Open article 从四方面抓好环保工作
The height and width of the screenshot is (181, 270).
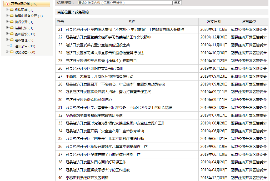[96, 162]
